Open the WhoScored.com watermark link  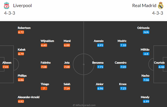(x=84, y=105)
